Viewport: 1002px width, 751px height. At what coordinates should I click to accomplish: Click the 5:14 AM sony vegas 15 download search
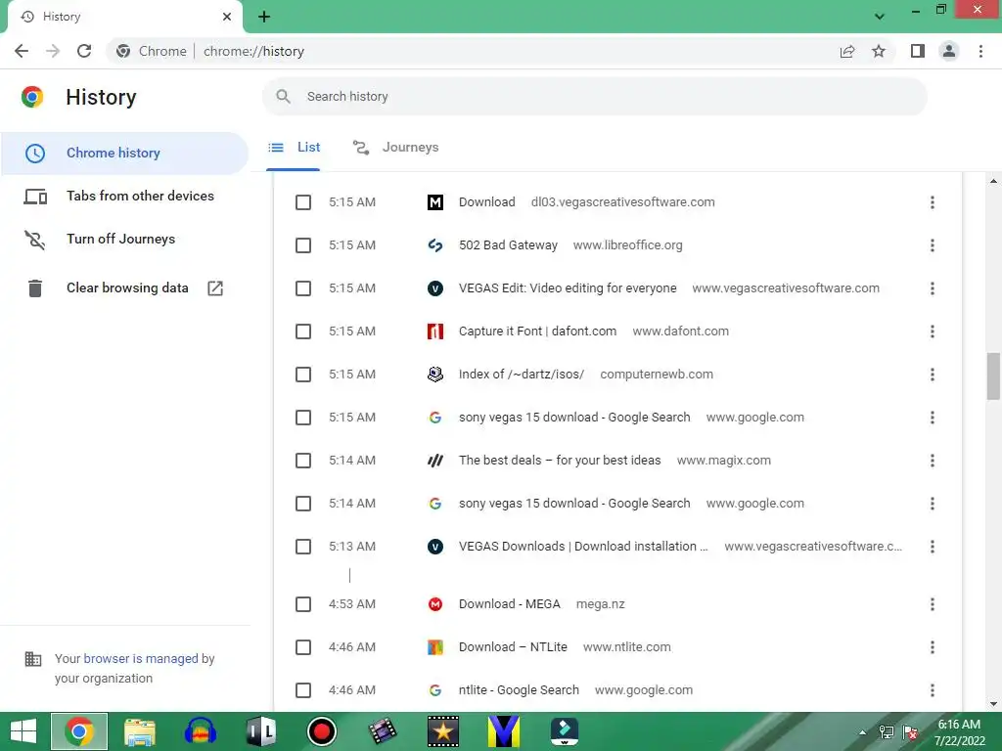tap(573, 504)
